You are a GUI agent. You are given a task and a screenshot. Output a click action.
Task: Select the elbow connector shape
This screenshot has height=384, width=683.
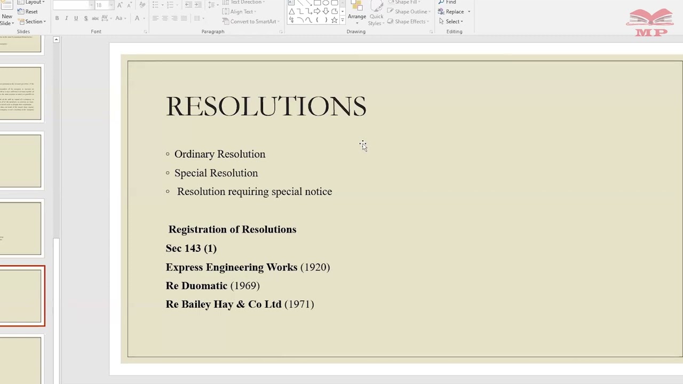300,11
